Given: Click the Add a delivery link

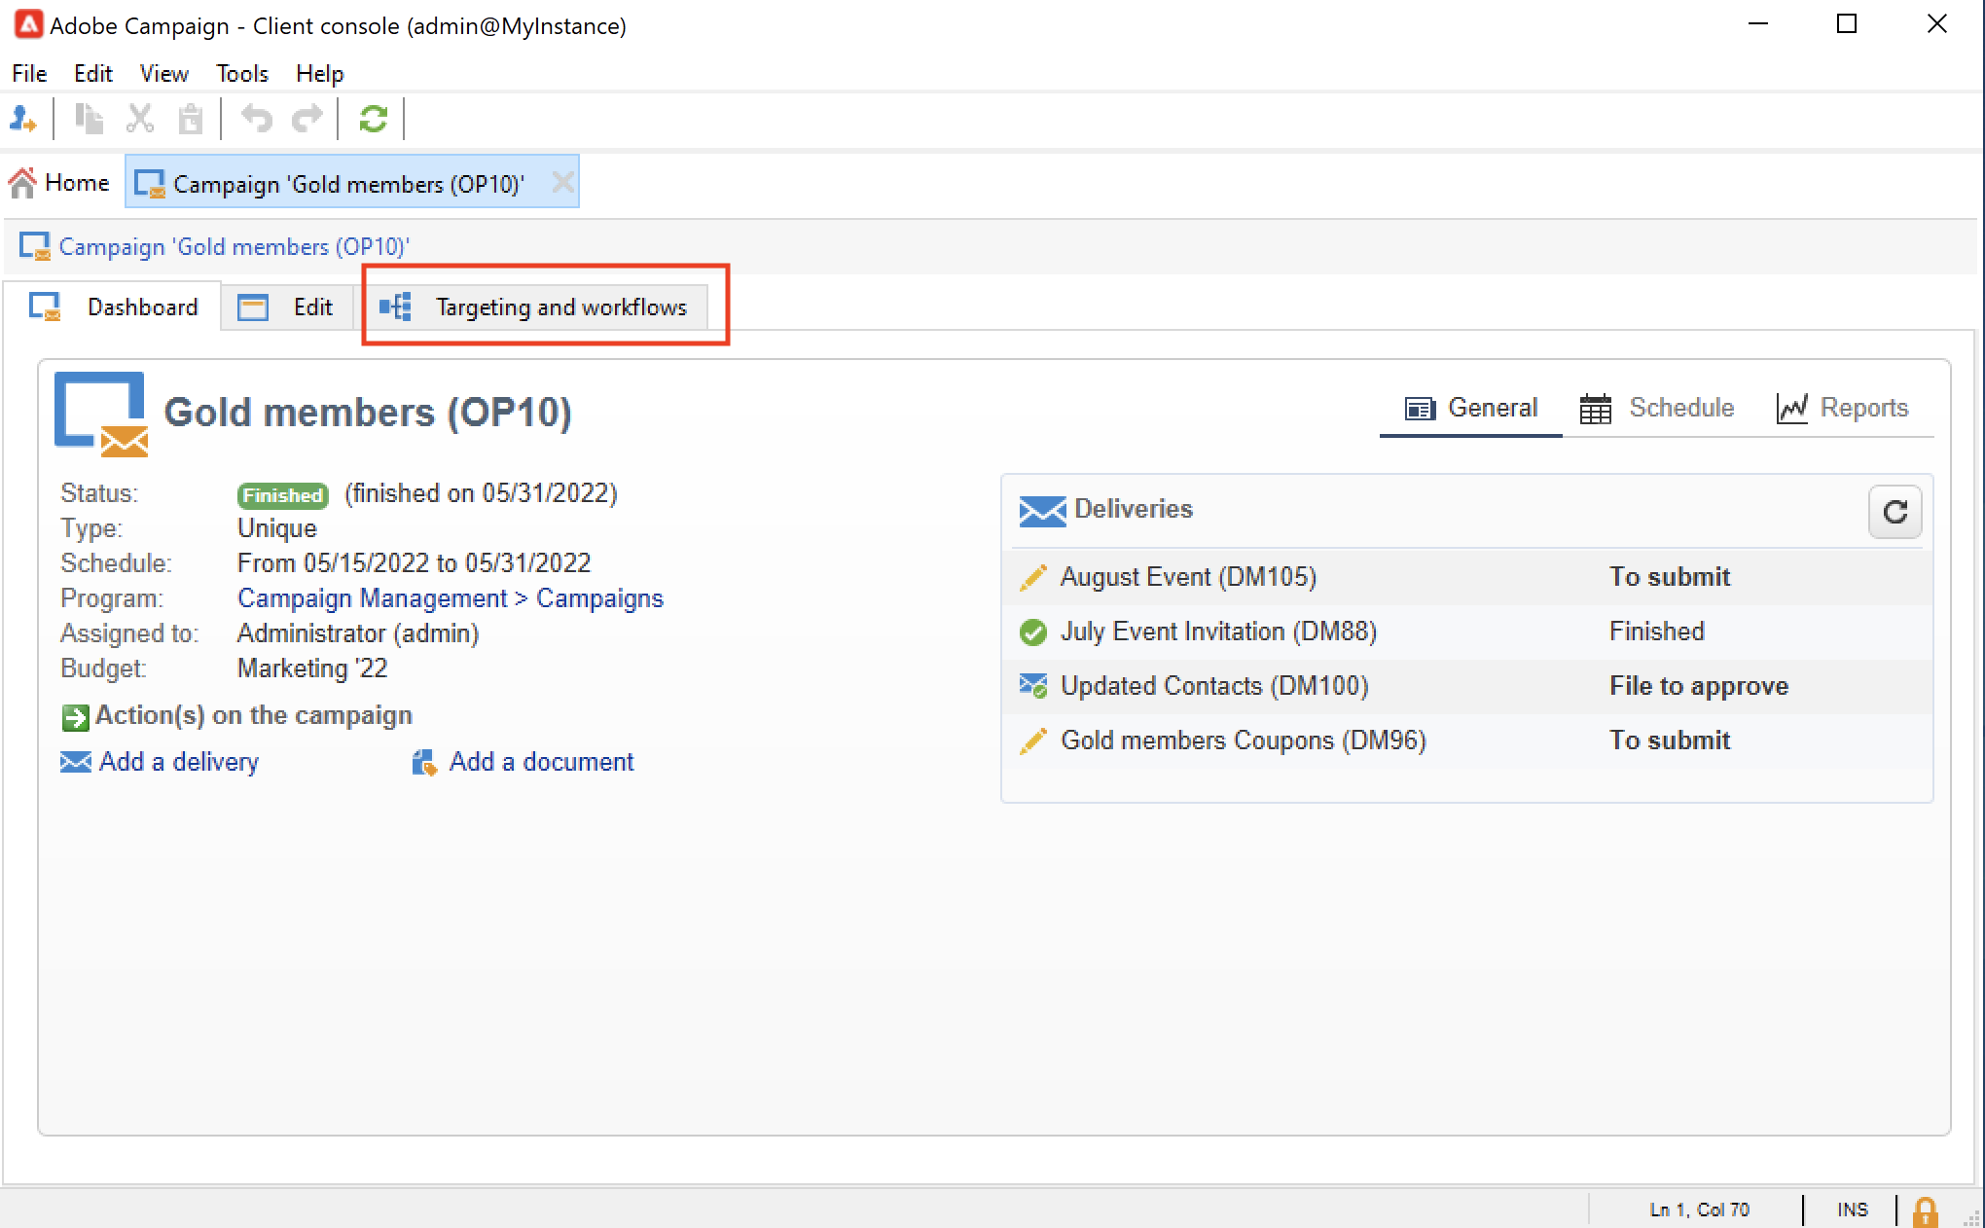Looking at the screenshot, I should coord(179,762).
